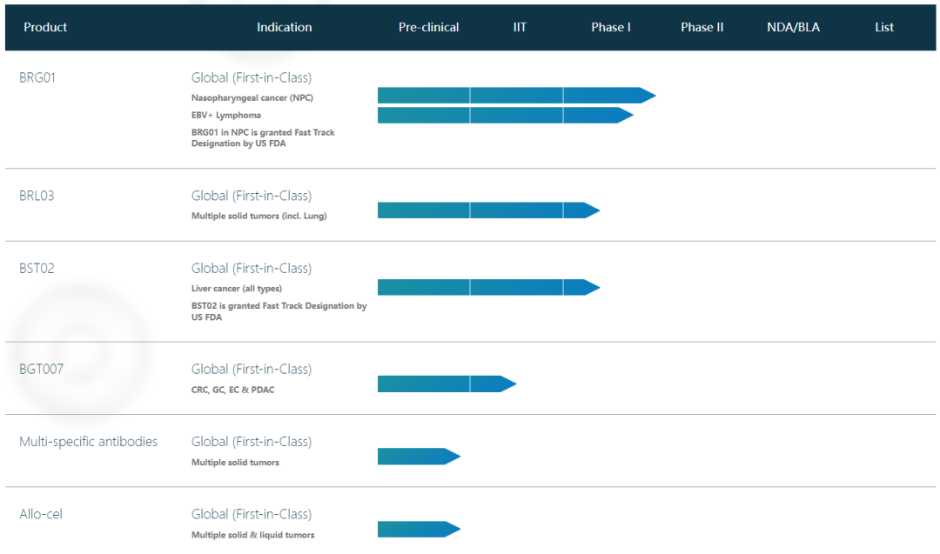Open the BGT007 product entry
Screen dimensions: 940x554
41,369
